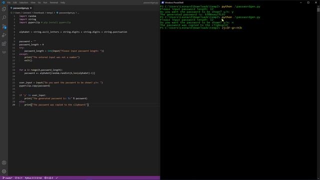Open the Source Control view icon
The height and width of the screenshot is (180, 320).
(4, 26)
